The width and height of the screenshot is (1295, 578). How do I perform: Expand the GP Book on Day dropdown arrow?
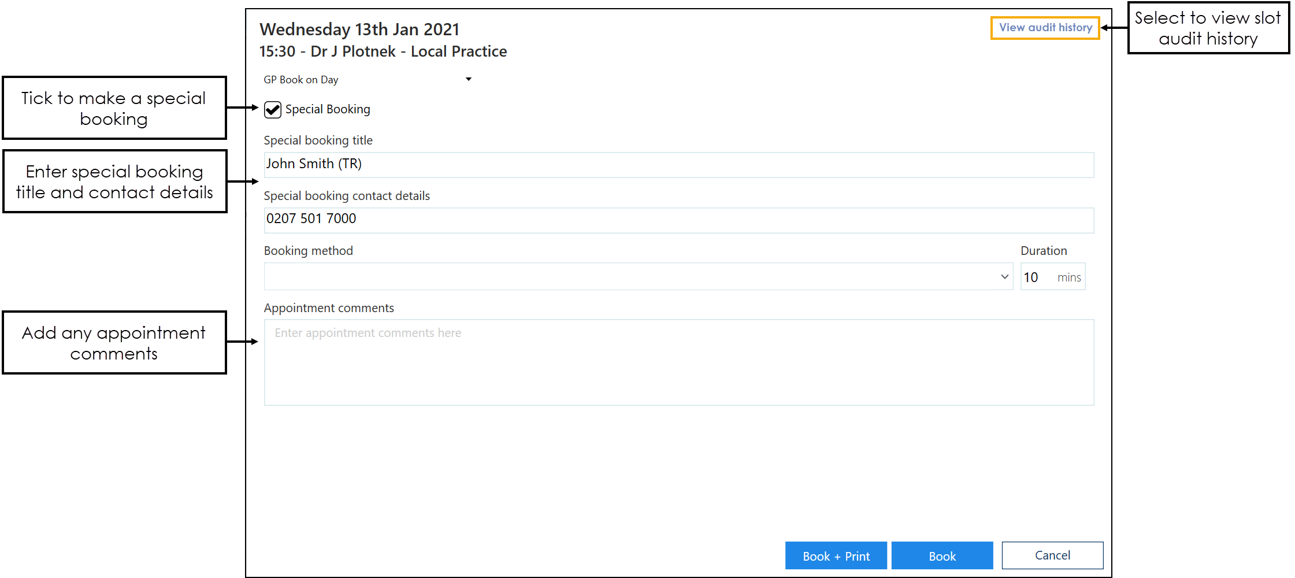tap(468, 79)
